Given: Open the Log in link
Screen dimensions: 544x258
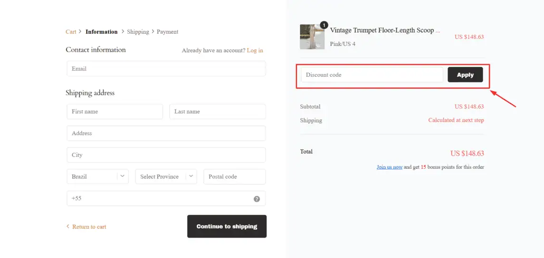Looking at the screenshot, I should coord(255,51).
